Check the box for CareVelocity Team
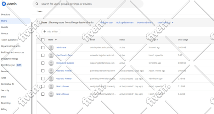This screenshot has width=214, height=114. pos(43,55)
